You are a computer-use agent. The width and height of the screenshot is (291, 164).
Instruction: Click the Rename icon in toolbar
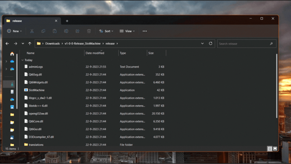66,31
